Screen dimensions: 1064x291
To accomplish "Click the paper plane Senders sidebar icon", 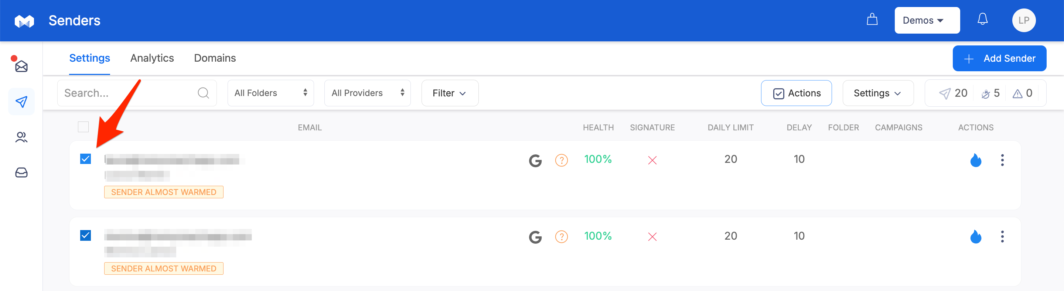I will click(x=21, y=102).
